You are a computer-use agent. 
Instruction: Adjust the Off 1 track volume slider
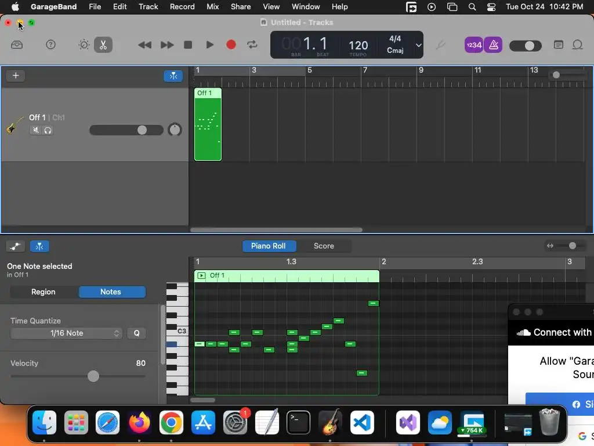[x=126, y=130]
